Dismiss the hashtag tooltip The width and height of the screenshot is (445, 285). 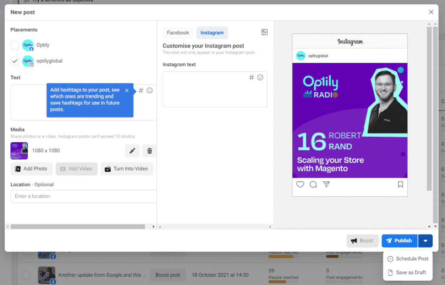click(127, 91)
